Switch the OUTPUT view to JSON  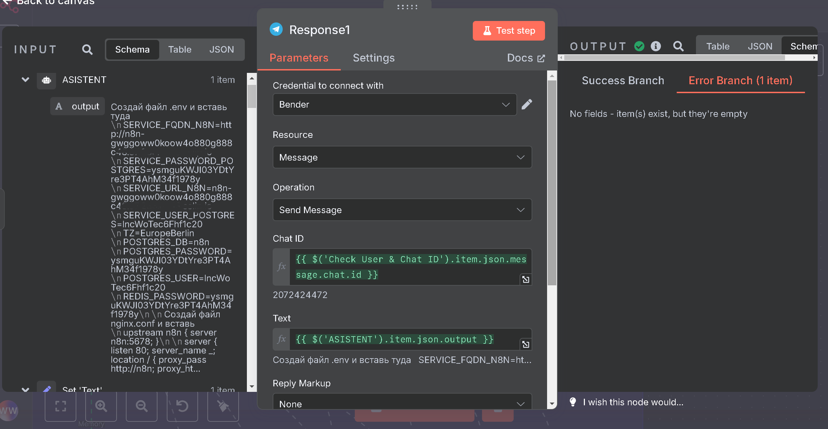760,46
